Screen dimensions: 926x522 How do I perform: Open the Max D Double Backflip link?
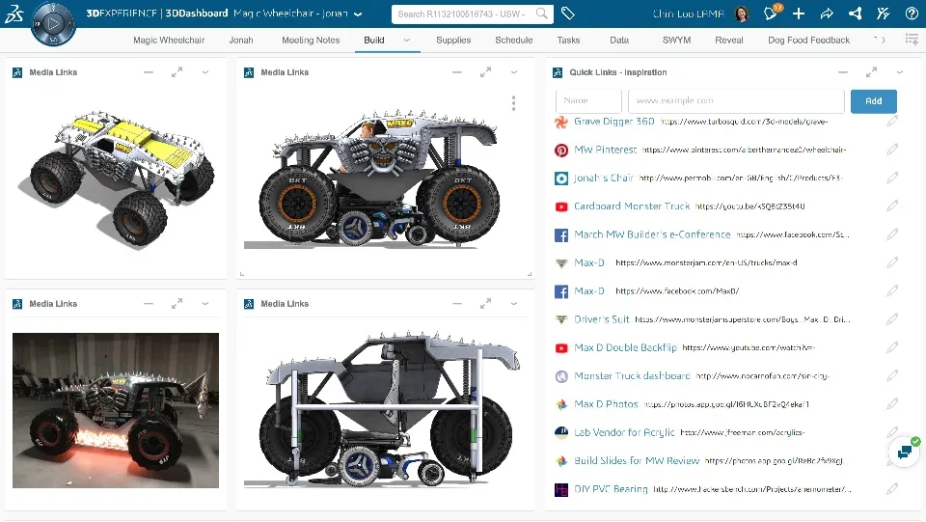point(625,347)
